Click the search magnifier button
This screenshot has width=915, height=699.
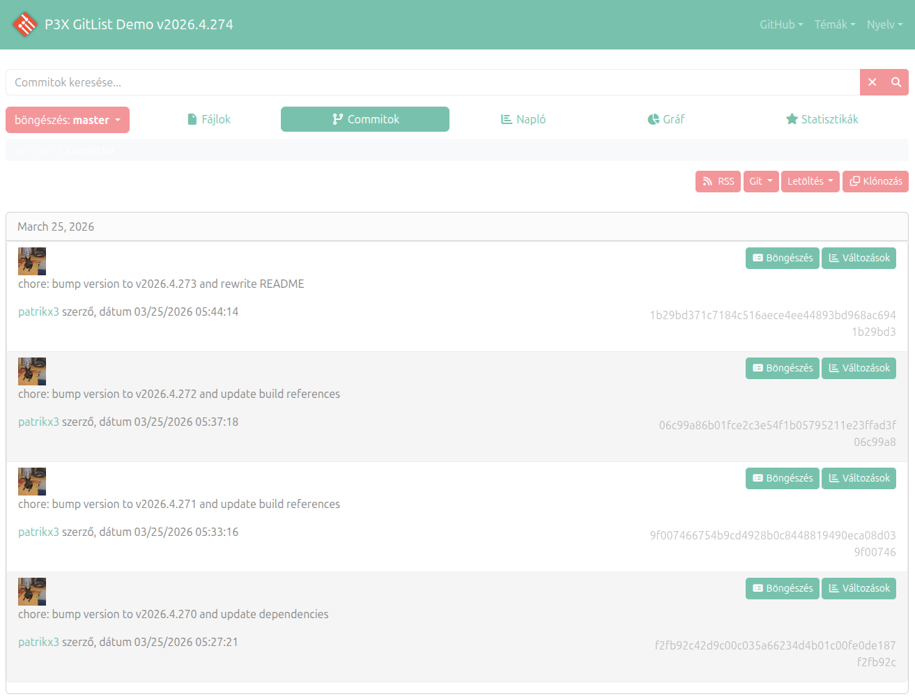(x=895, y=82)
